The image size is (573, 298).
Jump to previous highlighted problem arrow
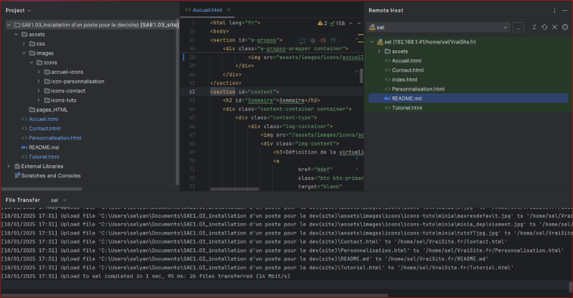(x=351, y=23)
